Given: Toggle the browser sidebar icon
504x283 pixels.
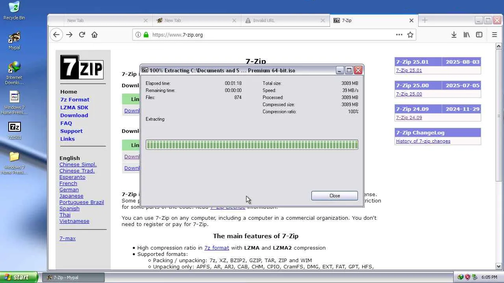Looking at the screenshot, I should [479, 35].
